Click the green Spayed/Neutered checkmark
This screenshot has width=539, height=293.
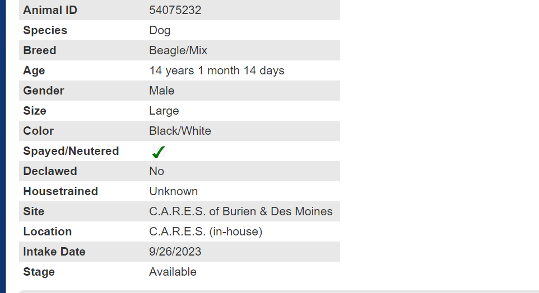click(159, 152)
